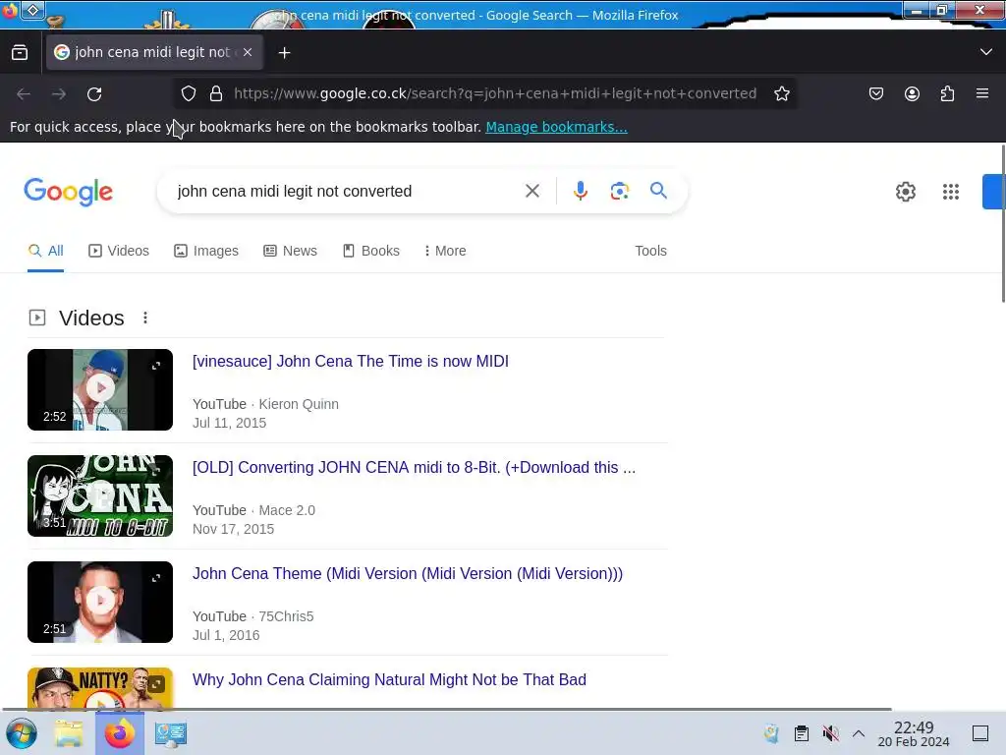Play John Cena Theme thumbnail 2:51
This screenshot has height=755, width=1006.
100,602
